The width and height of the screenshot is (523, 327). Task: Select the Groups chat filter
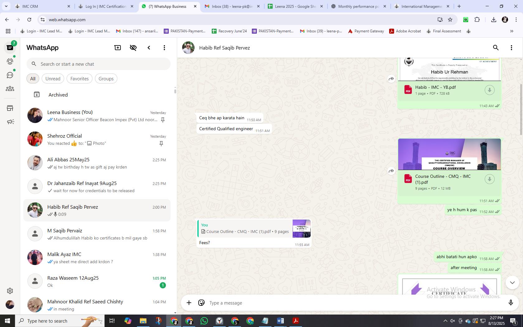(x=106, y=78)
